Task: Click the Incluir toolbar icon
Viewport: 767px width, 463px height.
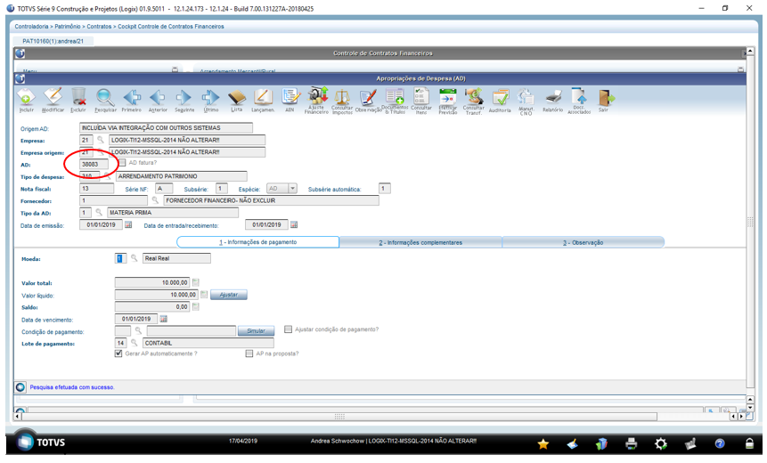Action: tap(27, 98)
